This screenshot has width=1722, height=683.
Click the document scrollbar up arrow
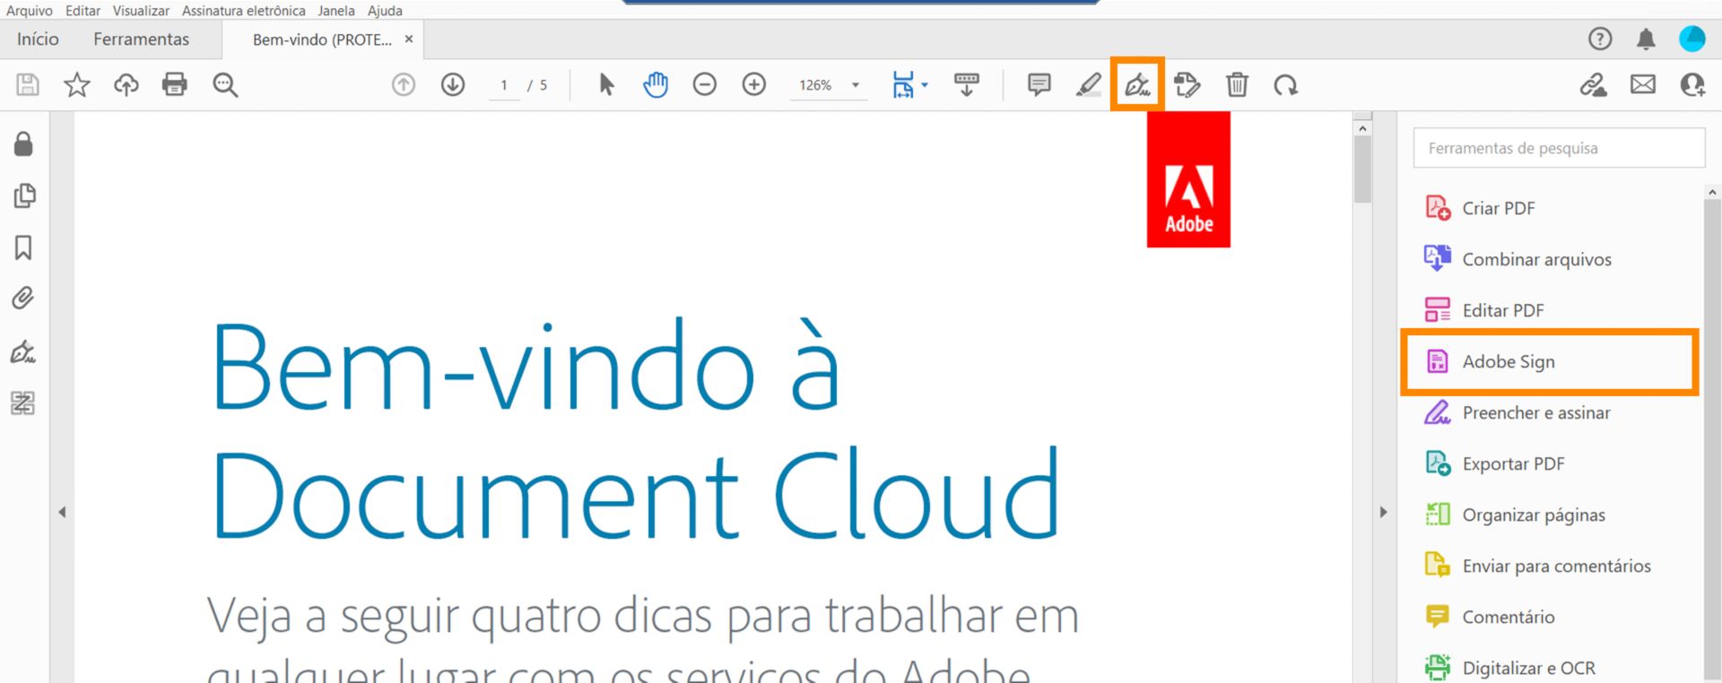click(1362, 128)
